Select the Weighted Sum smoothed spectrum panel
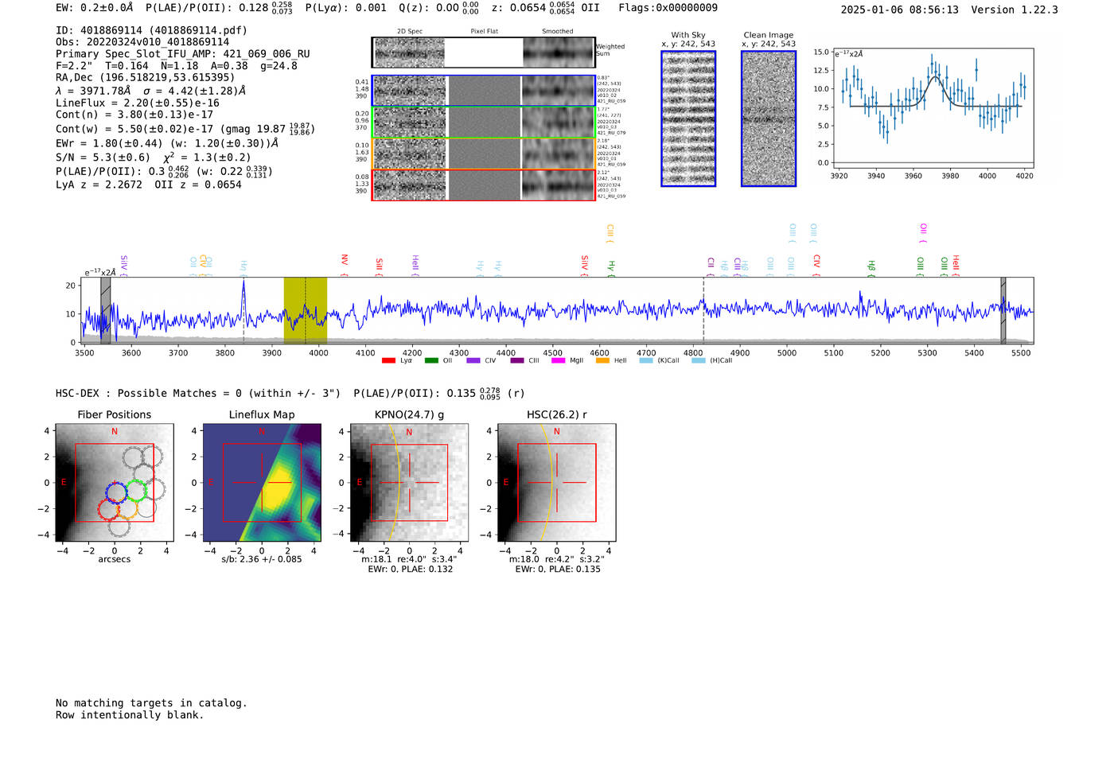The height and width of the screenshot is (758, 1114). (x=559, y=52)
